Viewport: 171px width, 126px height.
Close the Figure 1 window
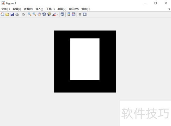pyautogui.click(x=166, y=3)
